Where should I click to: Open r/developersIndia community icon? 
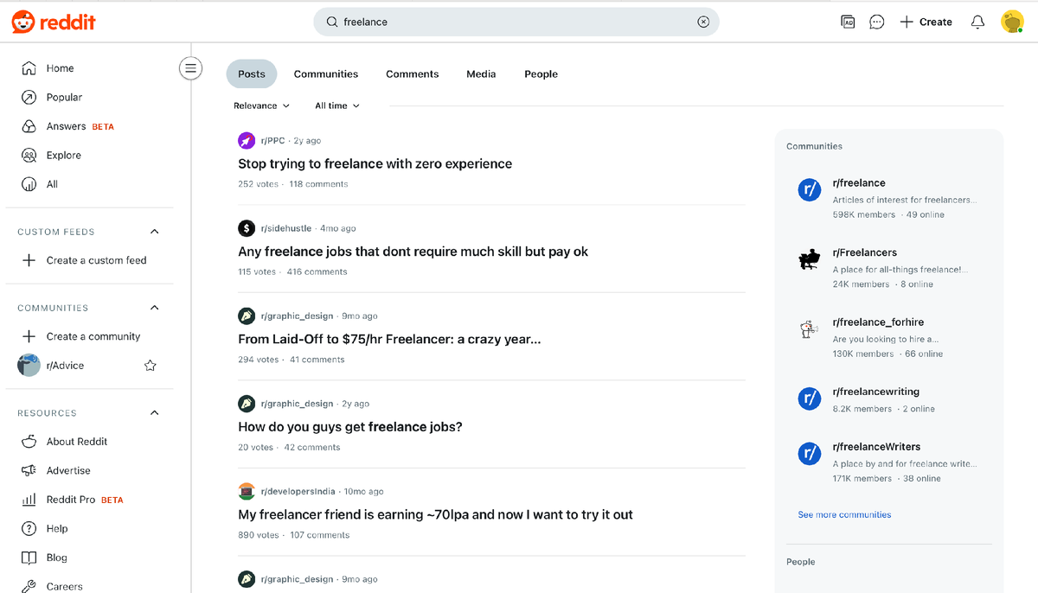click(x=247, y=491)
